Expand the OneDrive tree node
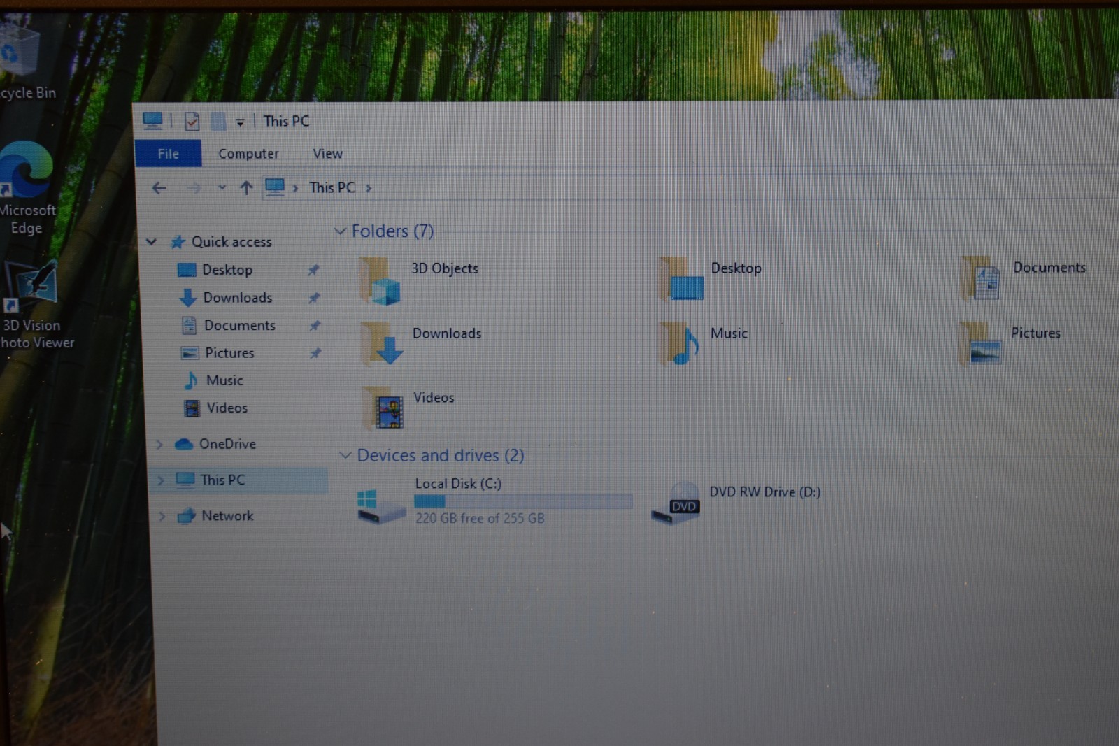Viewport: 1119px width, 746px height. click(159, 445)
